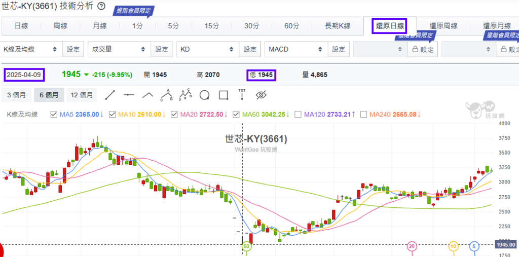Switch to the 周線 tab

click(x=61, y=26)
